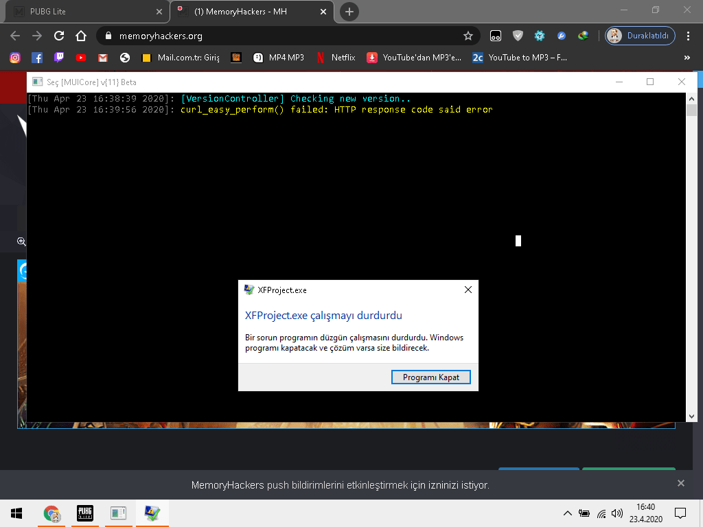This screenshot has height=527, width=703.
Task: Close the PUBG Lite tab
Action: 159,12
